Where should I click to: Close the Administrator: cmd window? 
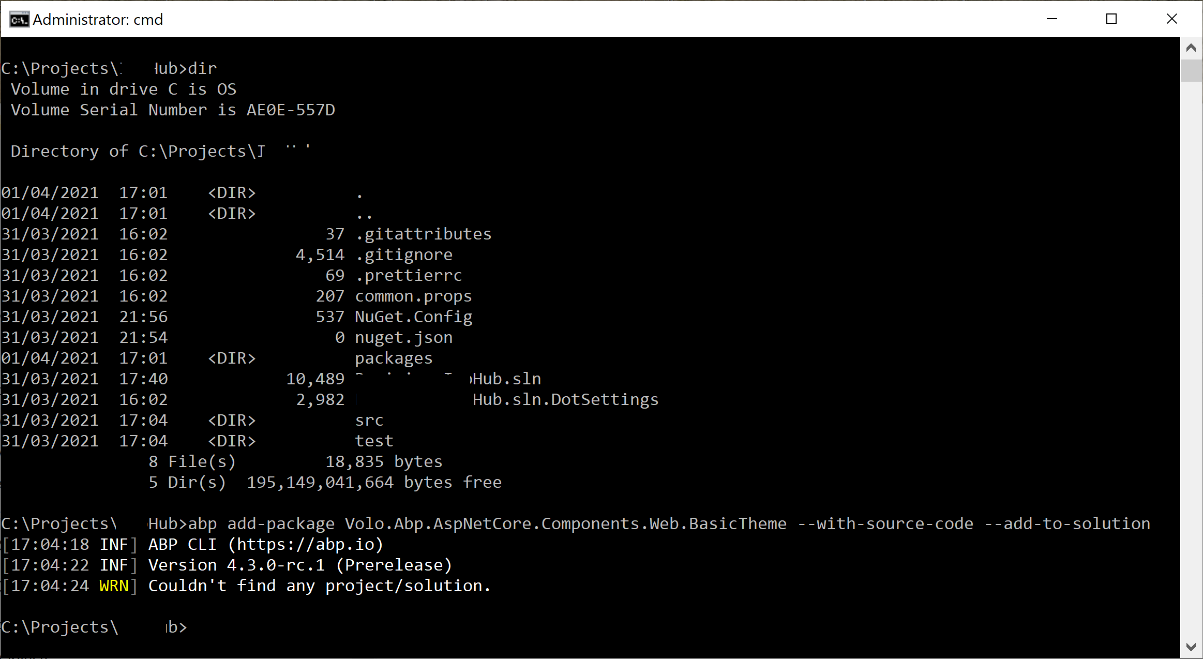pyautogui.click(x=1171, y=19)
